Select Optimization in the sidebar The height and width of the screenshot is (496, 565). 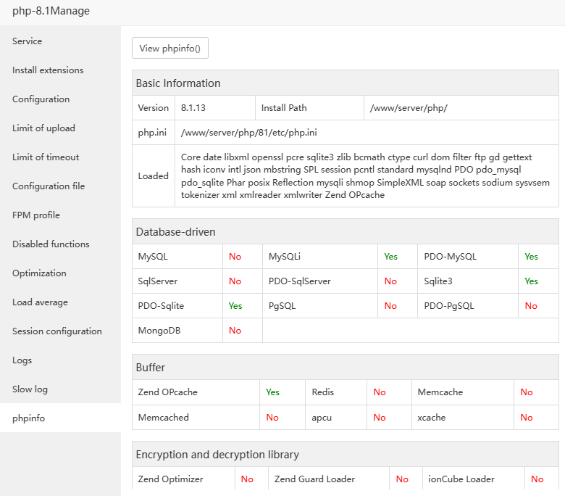coord(39,273)
